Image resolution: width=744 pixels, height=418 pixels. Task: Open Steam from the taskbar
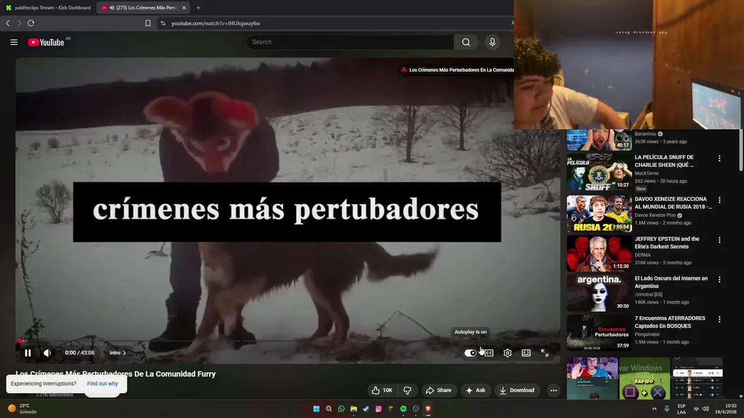coord(366,409)
